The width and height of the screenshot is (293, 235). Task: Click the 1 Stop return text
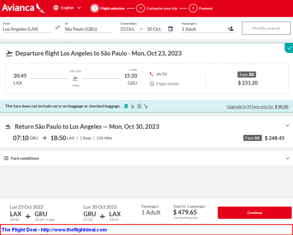pos(86,138)
